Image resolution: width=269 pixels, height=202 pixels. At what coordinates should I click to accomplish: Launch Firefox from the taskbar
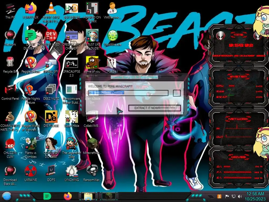pos(68,196)
